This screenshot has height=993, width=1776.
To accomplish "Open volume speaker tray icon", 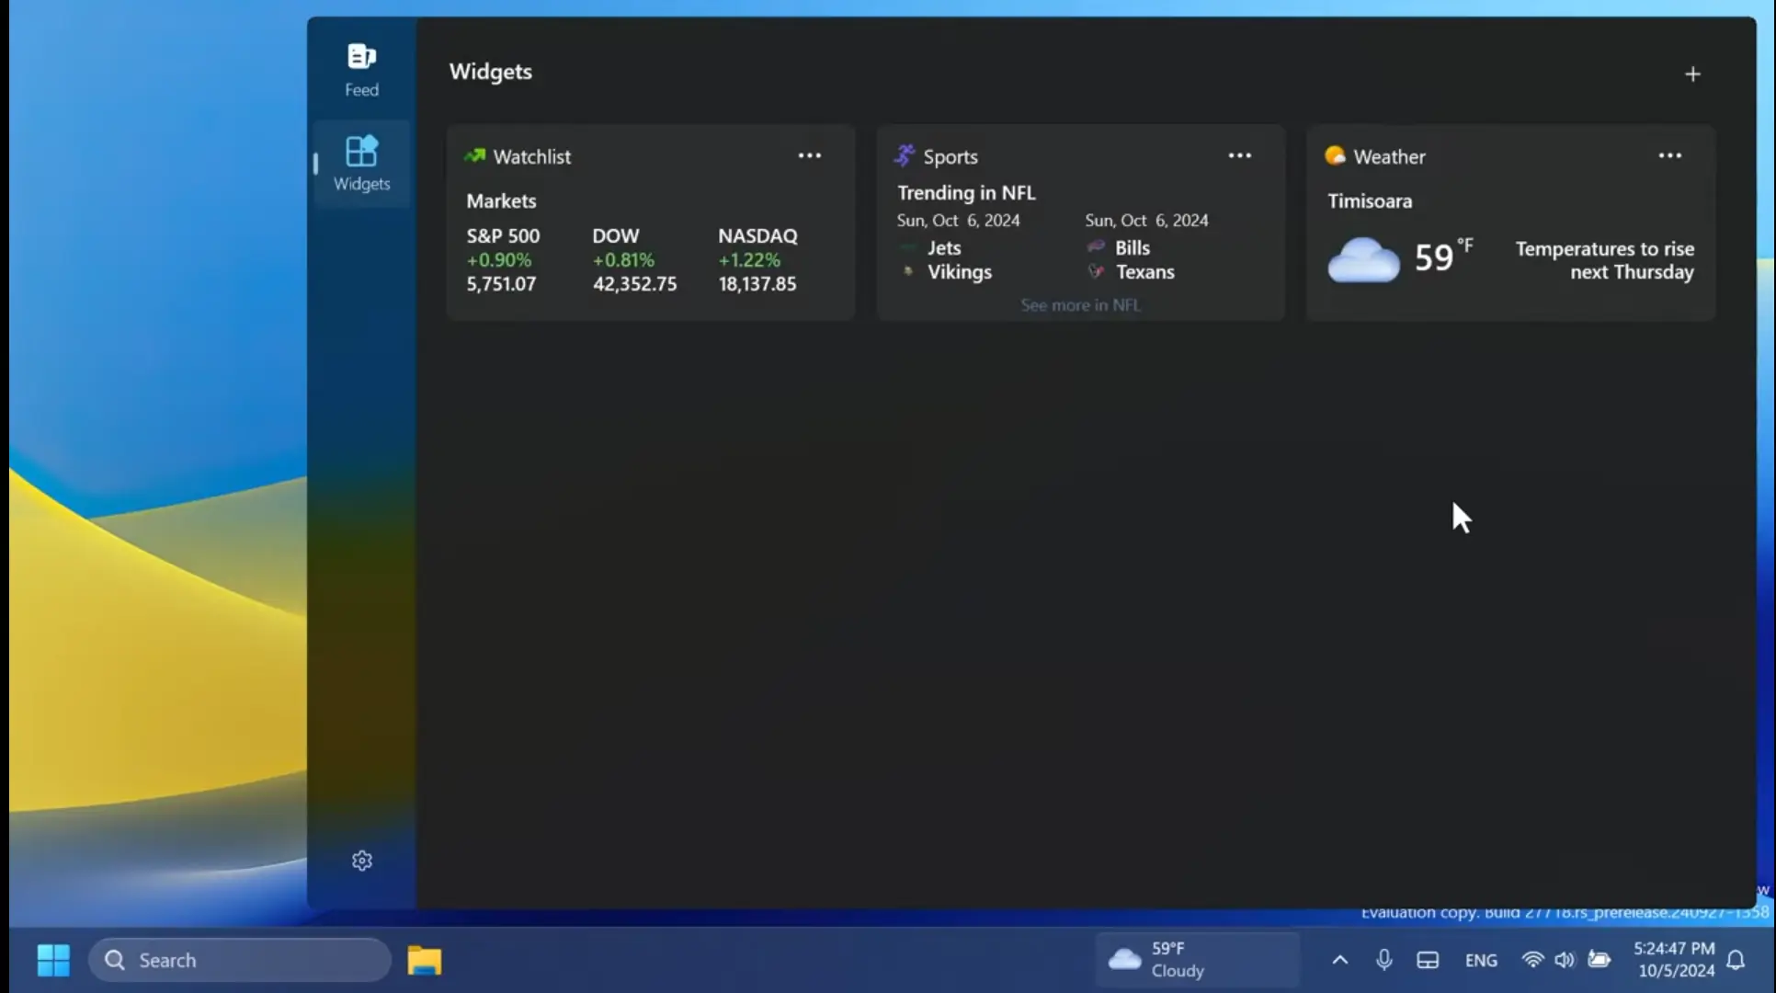I will [x=1565, y=960].
